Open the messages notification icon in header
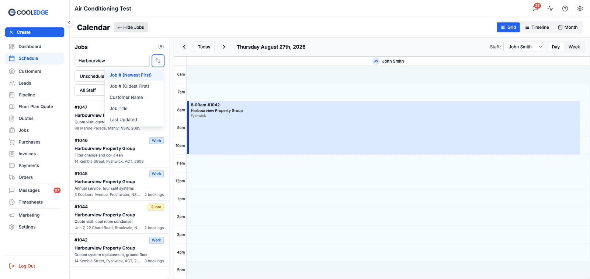The image size is (590, 279). 535,8
